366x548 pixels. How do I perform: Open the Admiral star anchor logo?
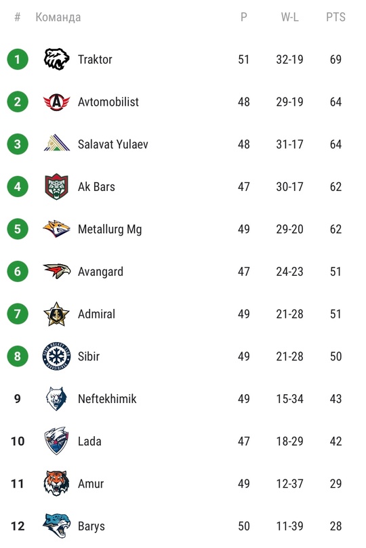pos(56,314)
